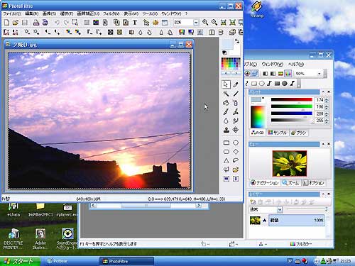This screenshot has height=266, width=355.
Task: Select the pointer selection tool
Action: (226, 84)
